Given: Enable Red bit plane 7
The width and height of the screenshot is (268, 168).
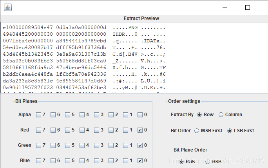Looking at the screenshot, I should point(38,130).
